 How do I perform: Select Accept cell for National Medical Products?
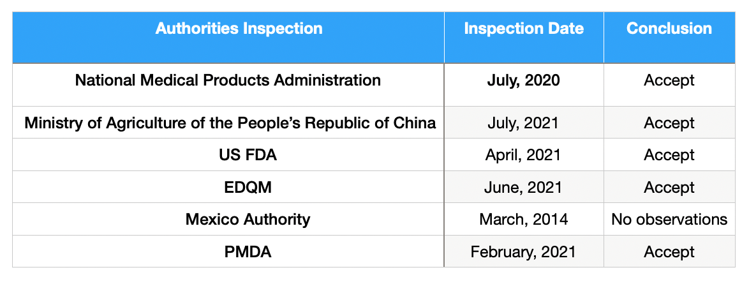[x=669, y=85]
